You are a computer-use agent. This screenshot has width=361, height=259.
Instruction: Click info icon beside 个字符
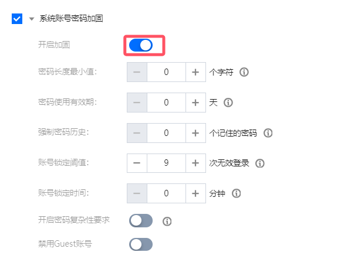[x=244, y=72]
